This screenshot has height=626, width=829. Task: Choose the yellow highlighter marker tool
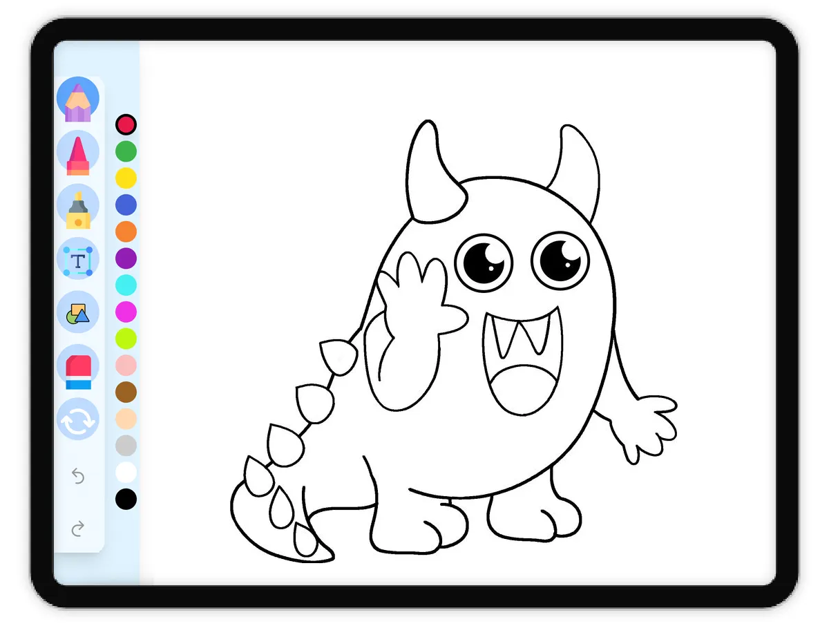coord(78,206)
